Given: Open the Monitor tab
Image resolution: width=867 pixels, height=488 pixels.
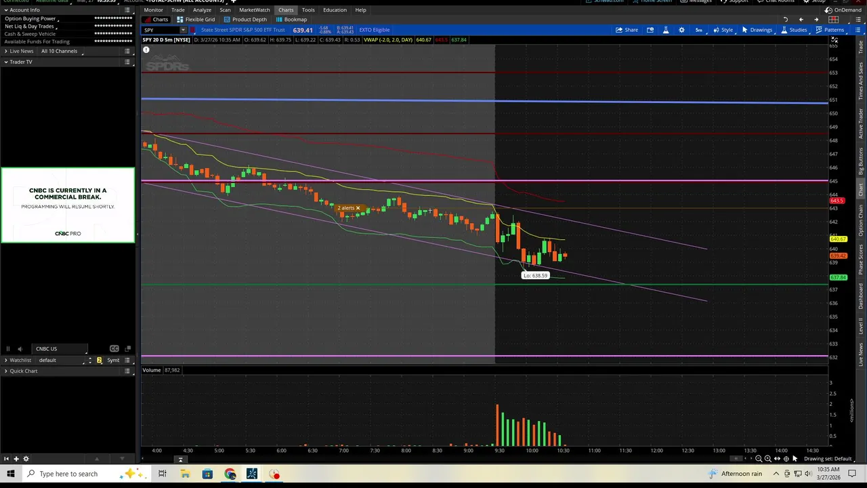Looking at the screenshot, I should pyautogui.click(x=153, y=10).
